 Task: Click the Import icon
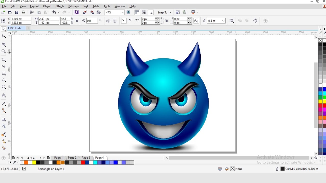85,12
